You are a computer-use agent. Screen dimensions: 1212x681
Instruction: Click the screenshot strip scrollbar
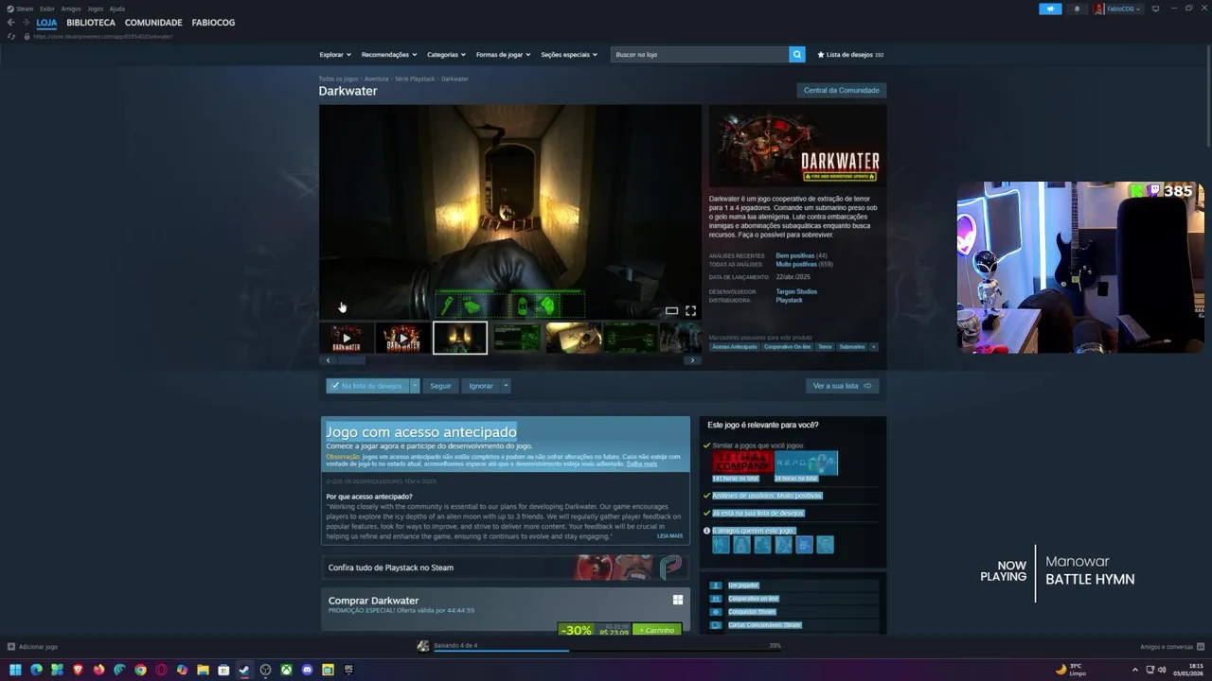[351, 360]
